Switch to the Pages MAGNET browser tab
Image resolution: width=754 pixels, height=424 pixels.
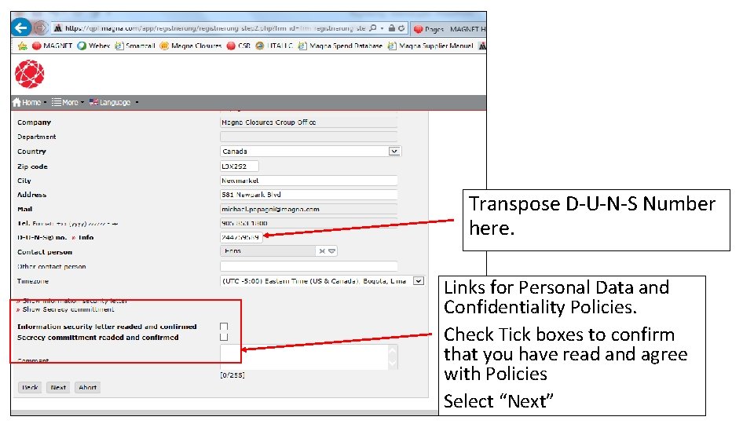[x=449, y=29]
